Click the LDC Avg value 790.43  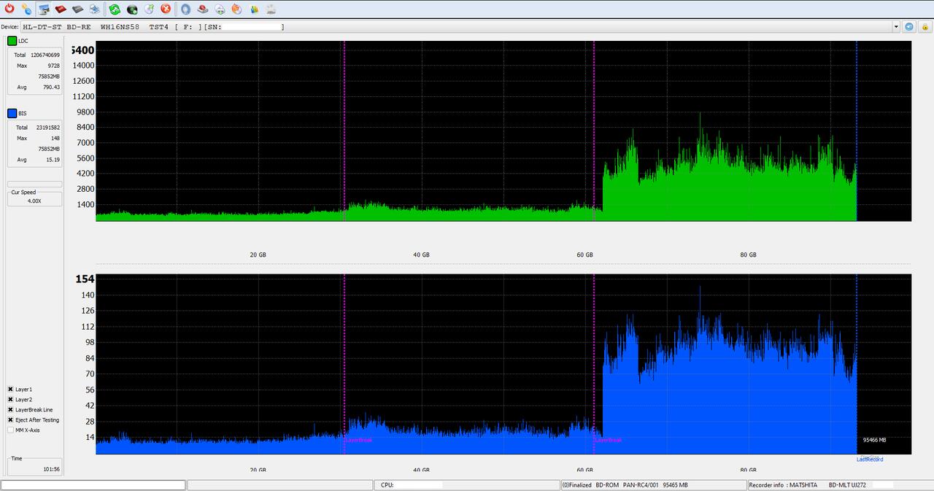tap(51, 87)
